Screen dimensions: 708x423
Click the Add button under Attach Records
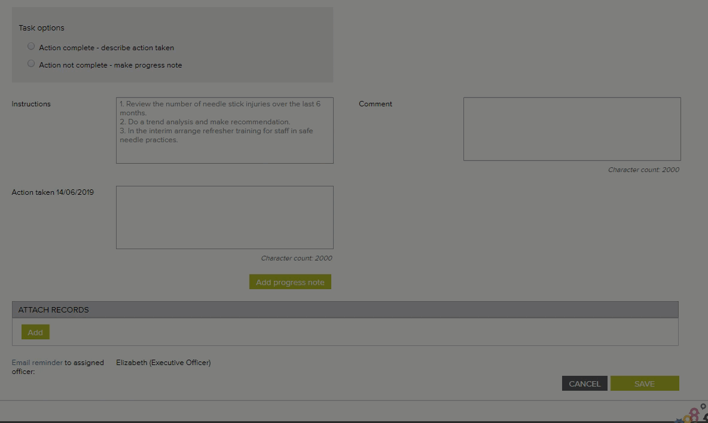pos(35,332)
